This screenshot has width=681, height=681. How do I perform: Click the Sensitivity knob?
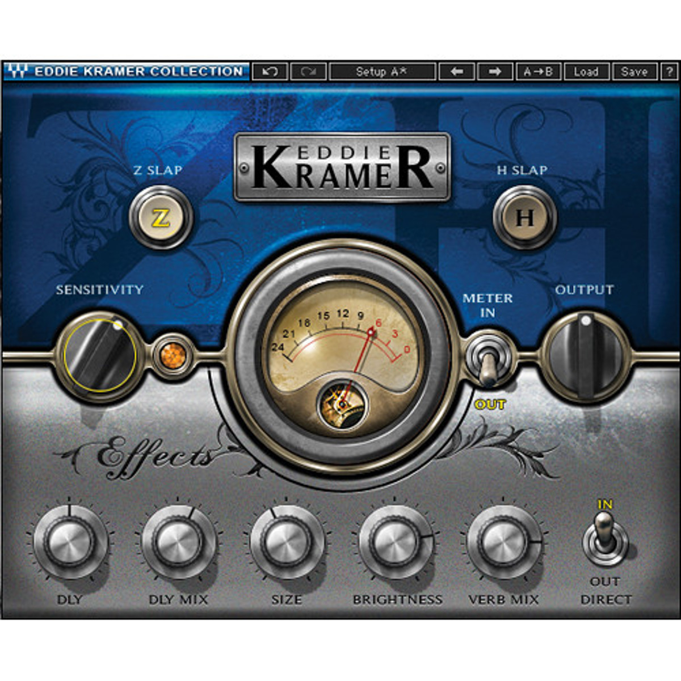pyautogui.click(x=100, y=355)
